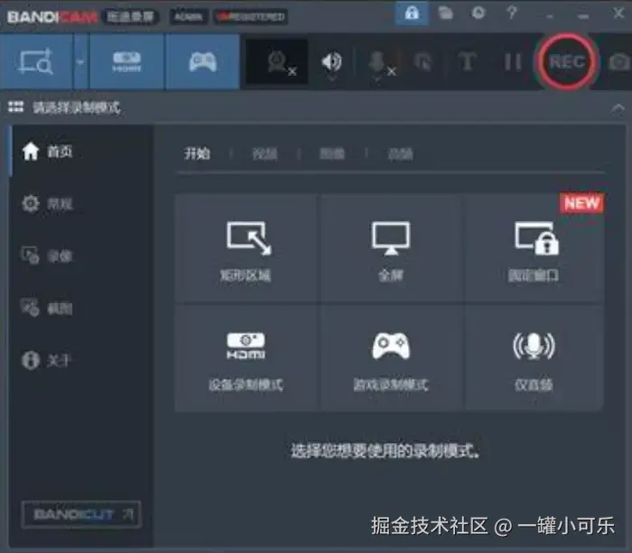Open the BANDICUT button
632x553 pixels.
(81, 514)
